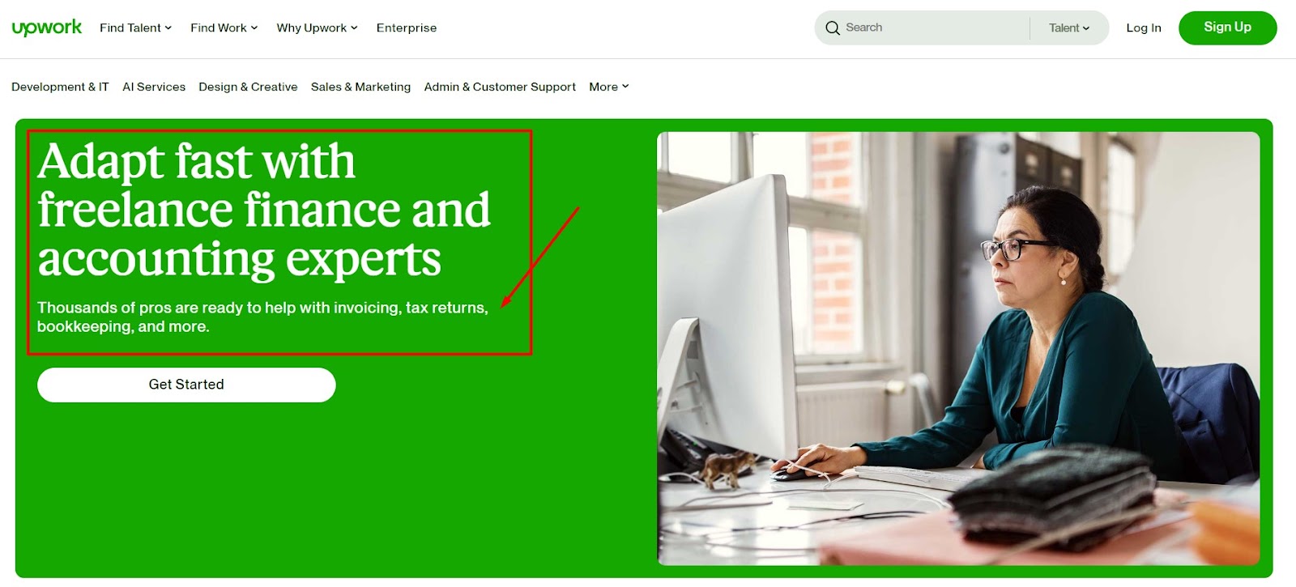
Task: Click the Find Talent chevron arrow
Action: pyautogui.click(x=168, y=28)
